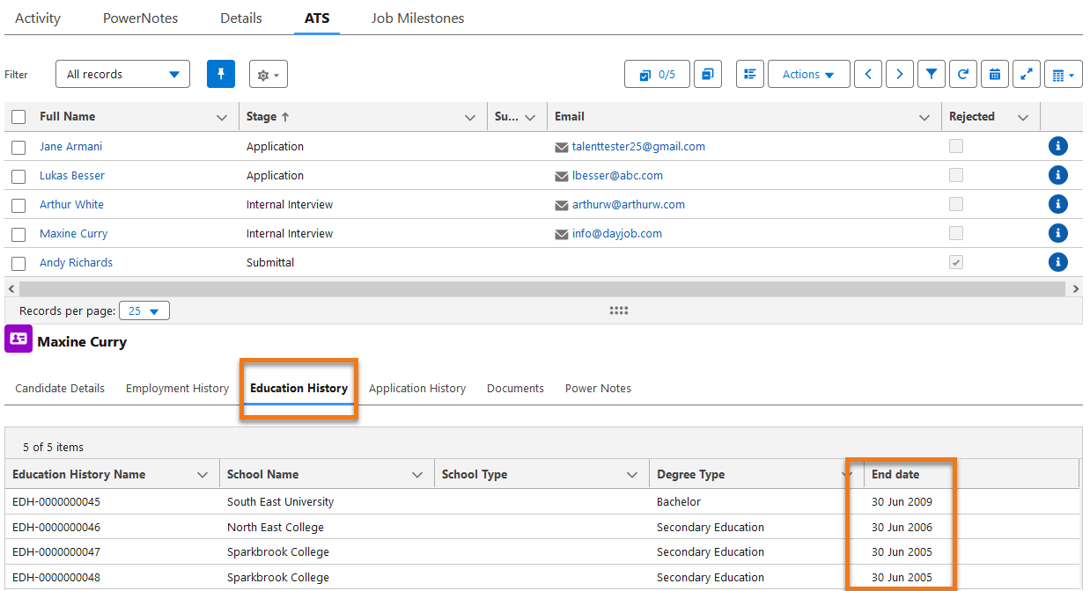Toggle the select-all header checkbox
1090x591 pixels.
pyautogui.click(x=18, y=117)
